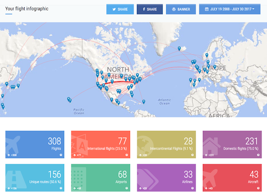Viewport: 267px width, 192px height.
Task: Select the Iceland airport map pin
Action: pos(179,49)
